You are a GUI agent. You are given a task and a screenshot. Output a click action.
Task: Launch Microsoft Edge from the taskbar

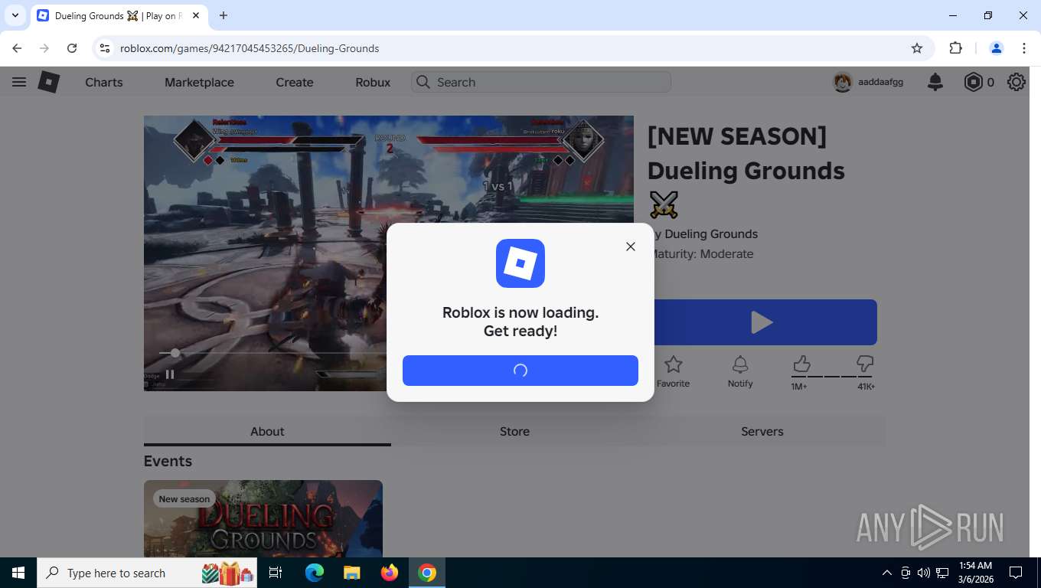tap(314, 573)
